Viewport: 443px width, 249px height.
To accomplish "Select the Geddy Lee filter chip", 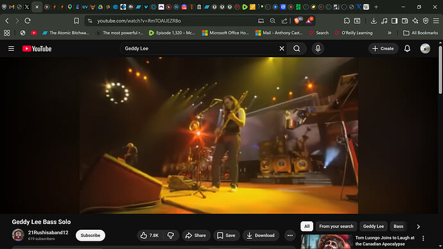I will pyautogui.click(x=374, y=226).
